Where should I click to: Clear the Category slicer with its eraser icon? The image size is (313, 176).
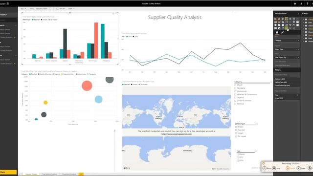point(271,82)
